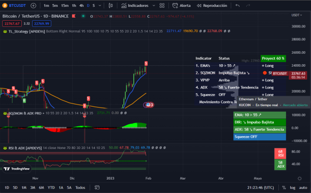Select the SQZMOM & ADX PRO indicator legend
The image size is (311, 193).
point(25,113)
